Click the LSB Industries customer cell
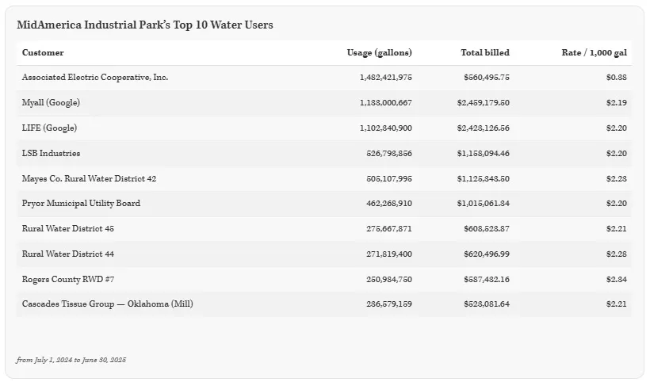Image resolution: width=650 pixels, height=382 pixels. click(x=51, y=154)
